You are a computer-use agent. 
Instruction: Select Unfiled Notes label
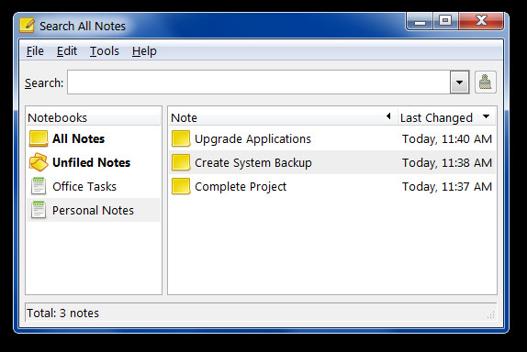(x=92, y=162)
